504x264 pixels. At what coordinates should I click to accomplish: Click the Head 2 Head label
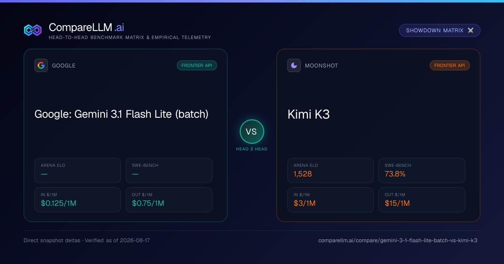tap(252, 149)
